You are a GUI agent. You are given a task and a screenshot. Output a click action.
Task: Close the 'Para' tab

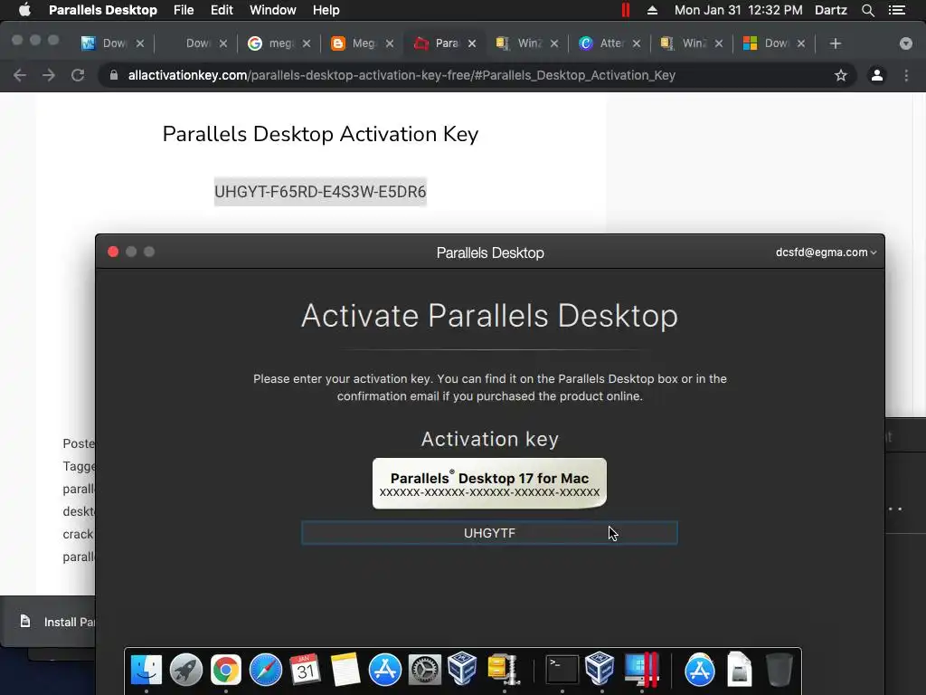click(x=472, y=43)
